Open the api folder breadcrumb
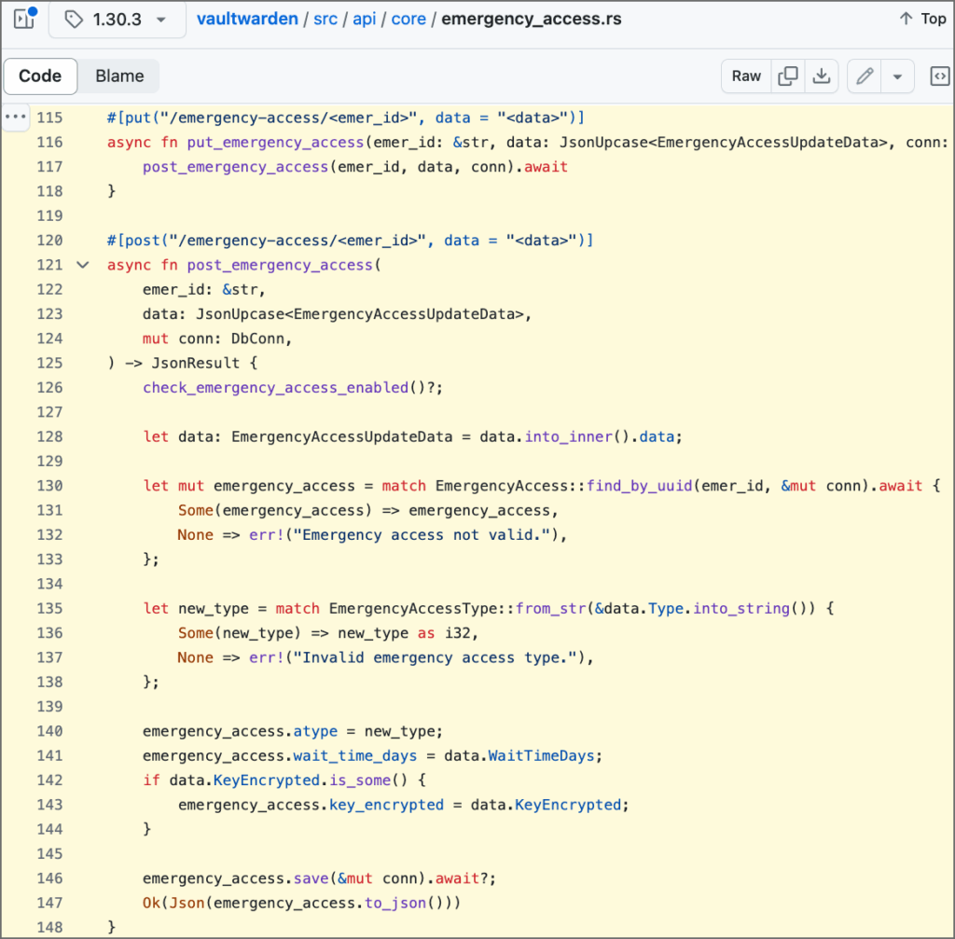 (x=365, y=20)
